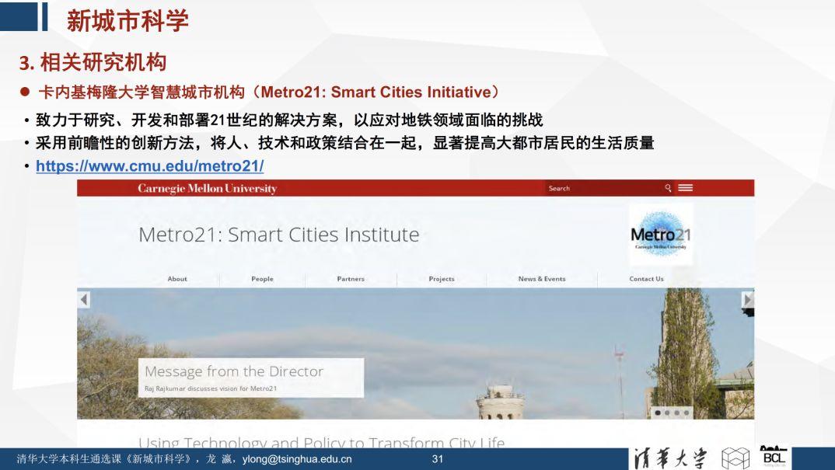
Task: Click the BCL logo in footer
Action: tap(774, 458)
